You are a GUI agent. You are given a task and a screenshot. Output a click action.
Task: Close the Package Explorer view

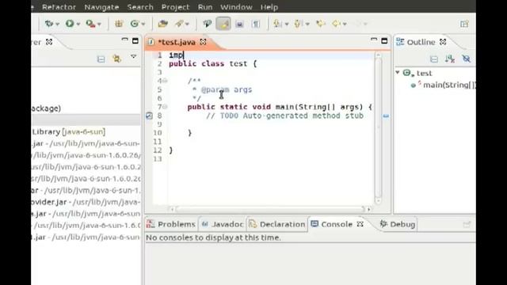49,42
